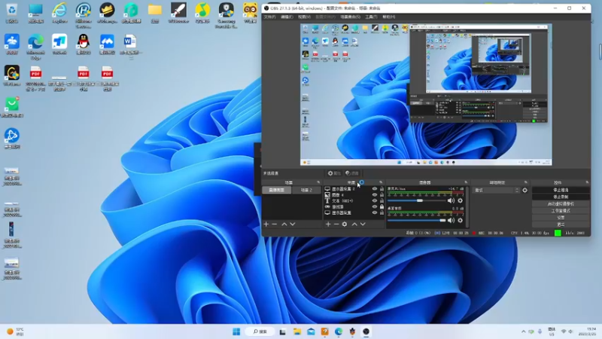
Task: Start the virtual camera
Action: point(561,203)
